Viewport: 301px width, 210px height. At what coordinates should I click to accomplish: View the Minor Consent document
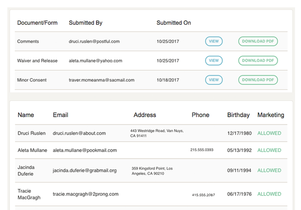pos(214,80)
